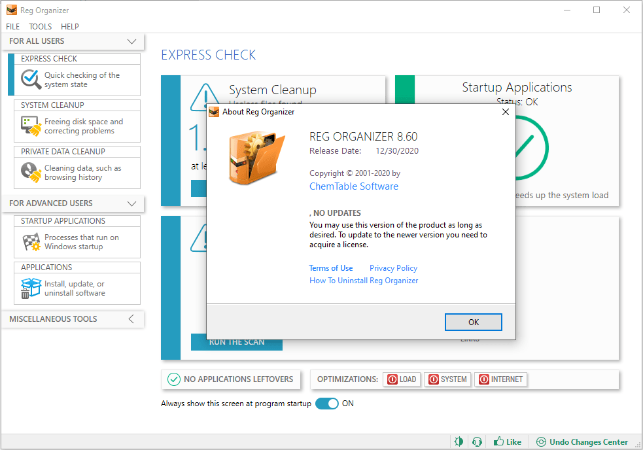Click the INTERNET optimization label

507,379
